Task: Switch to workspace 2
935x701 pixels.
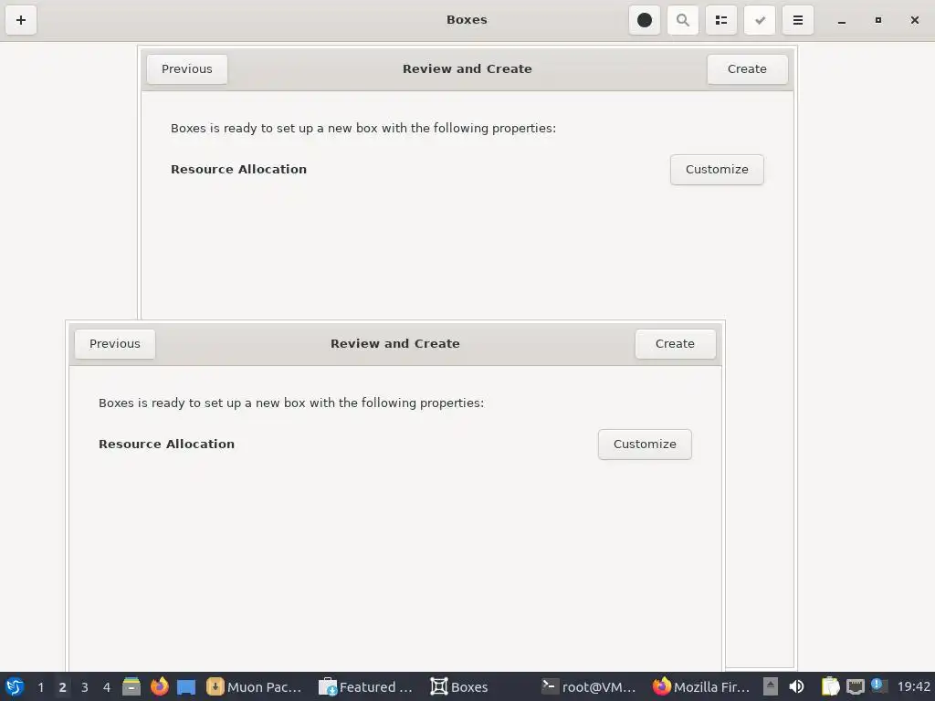Action: point(62,687)
